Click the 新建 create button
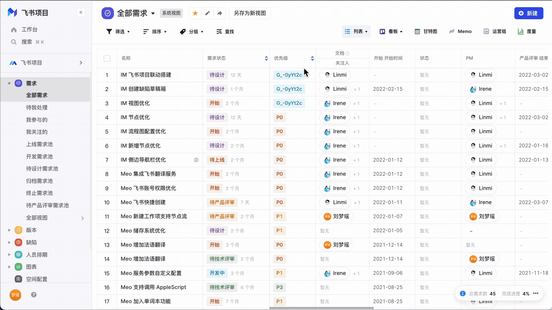 pyautogui.click(x=529, y=13)
